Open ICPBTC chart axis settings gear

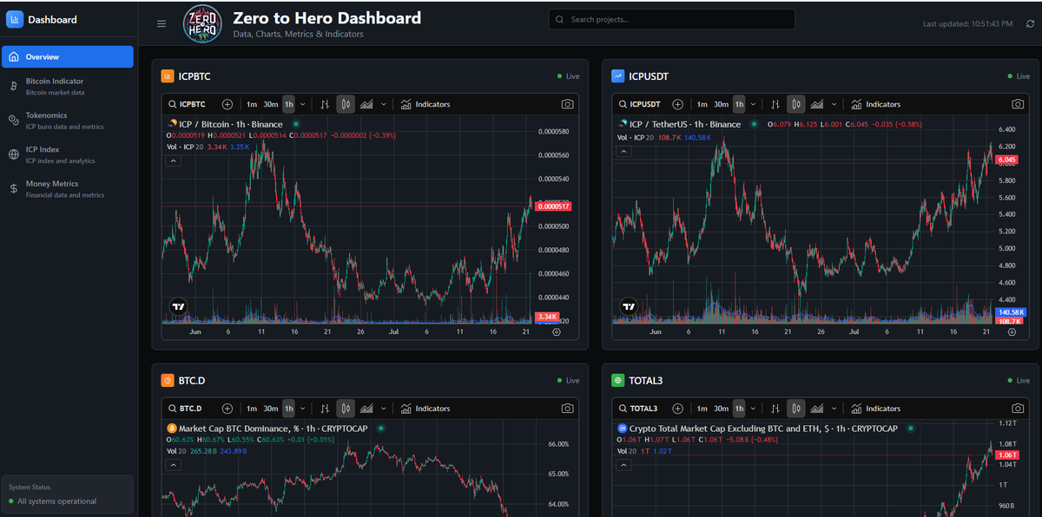pos(557,331)
